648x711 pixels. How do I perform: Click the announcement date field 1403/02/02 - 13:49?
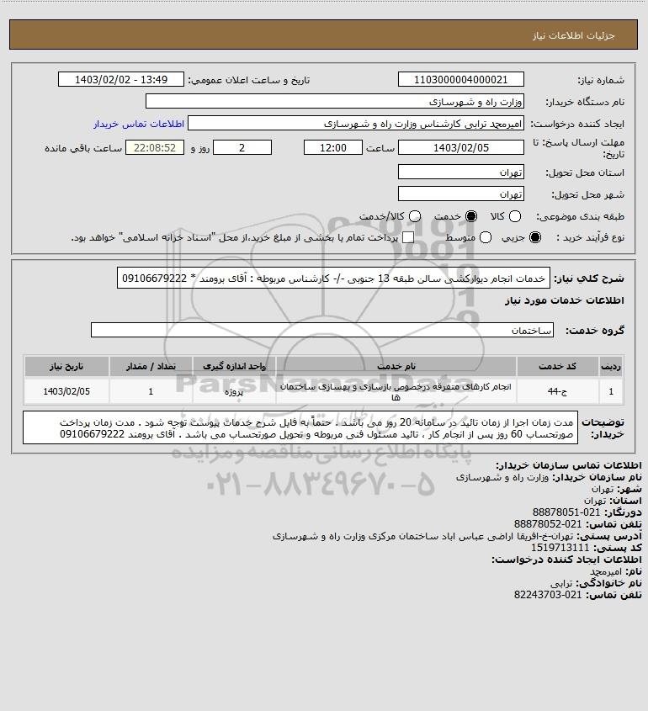pyautogui.click(x=121, y=80)
